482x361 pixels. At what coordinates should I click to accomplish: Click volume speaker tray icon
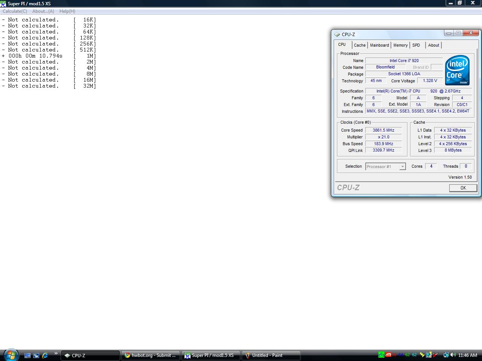coord(453,355)
